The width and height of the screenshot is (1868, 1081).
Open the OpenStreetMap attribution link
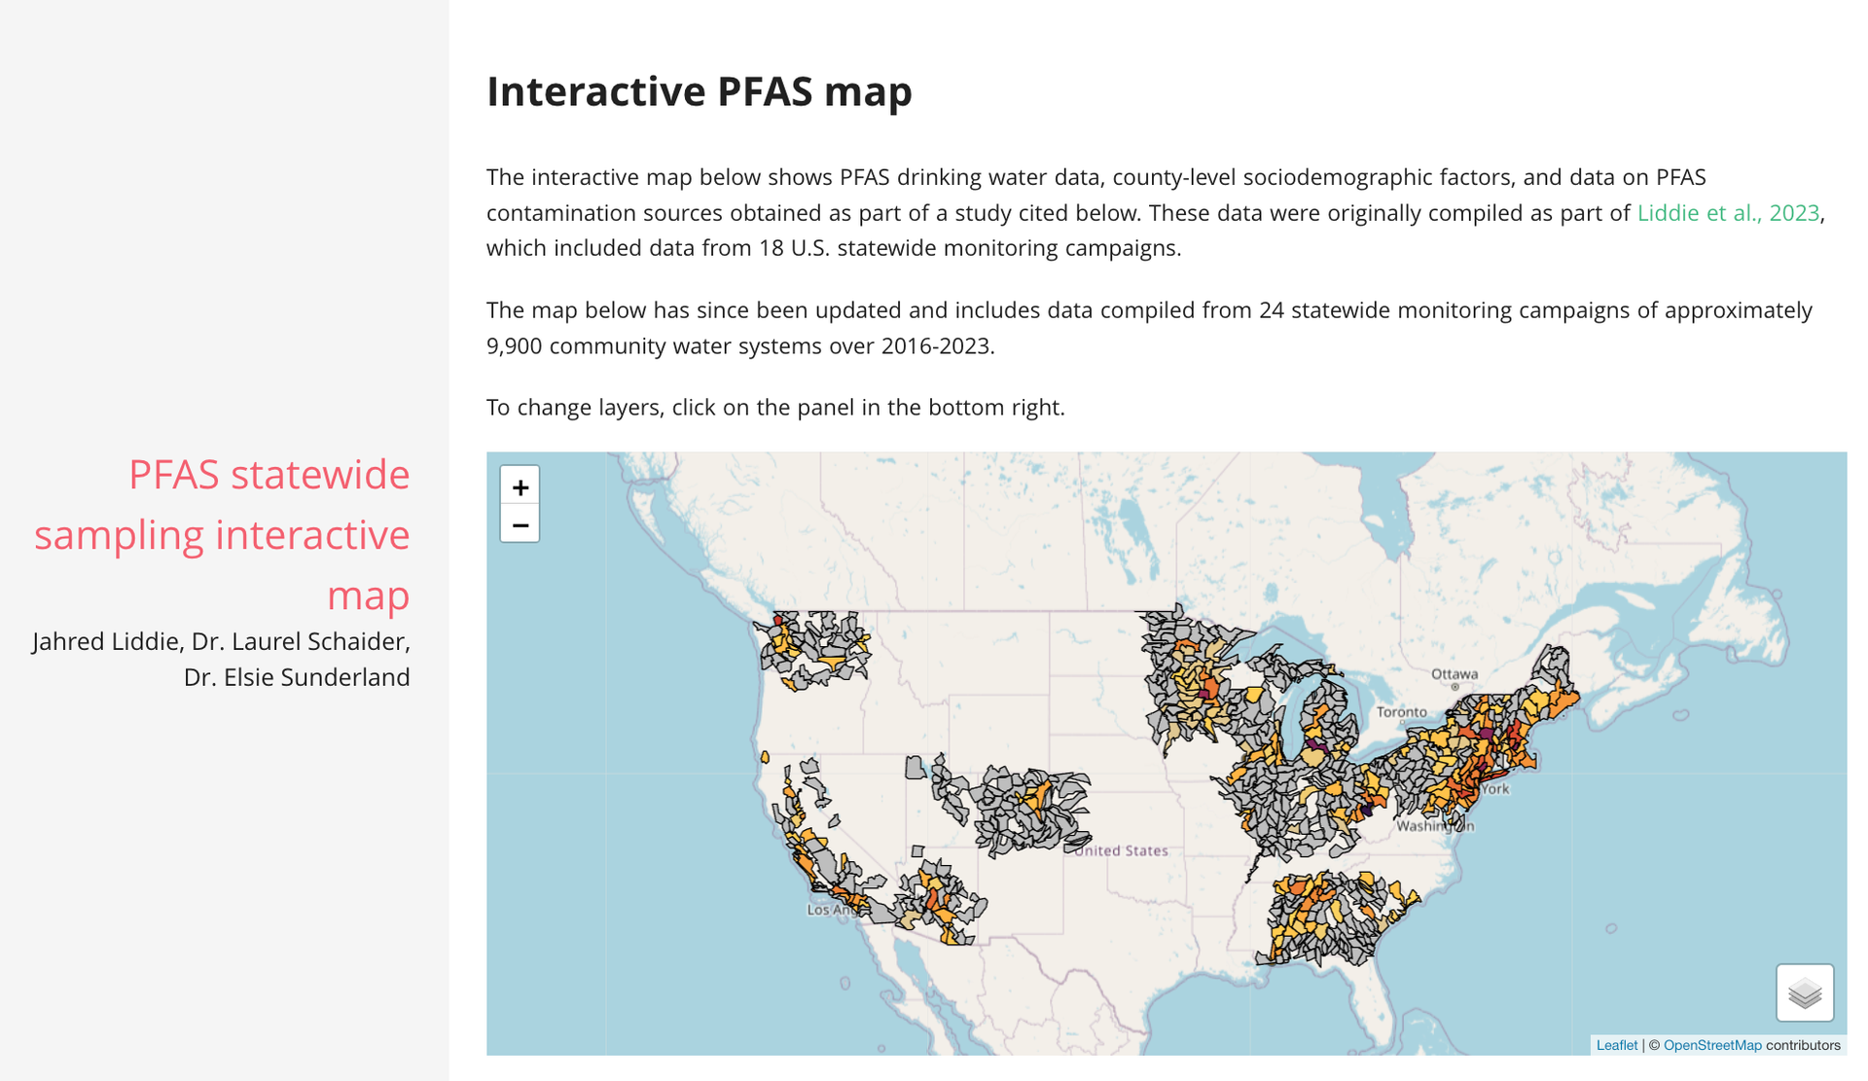1711,1045
